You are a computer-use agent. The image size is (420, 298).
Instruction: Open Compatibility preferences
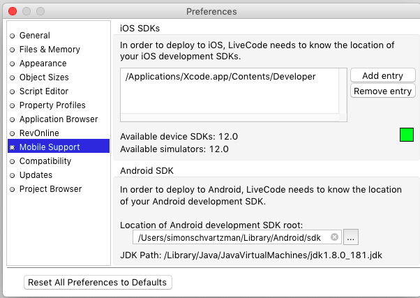tap(45, 161)
